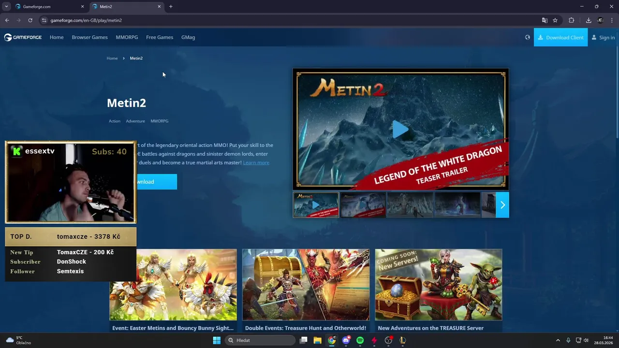Open File Explorer from the taskbar
This screenshot has width=619, height=348.
pyautogui.click(x=317, y=340)
